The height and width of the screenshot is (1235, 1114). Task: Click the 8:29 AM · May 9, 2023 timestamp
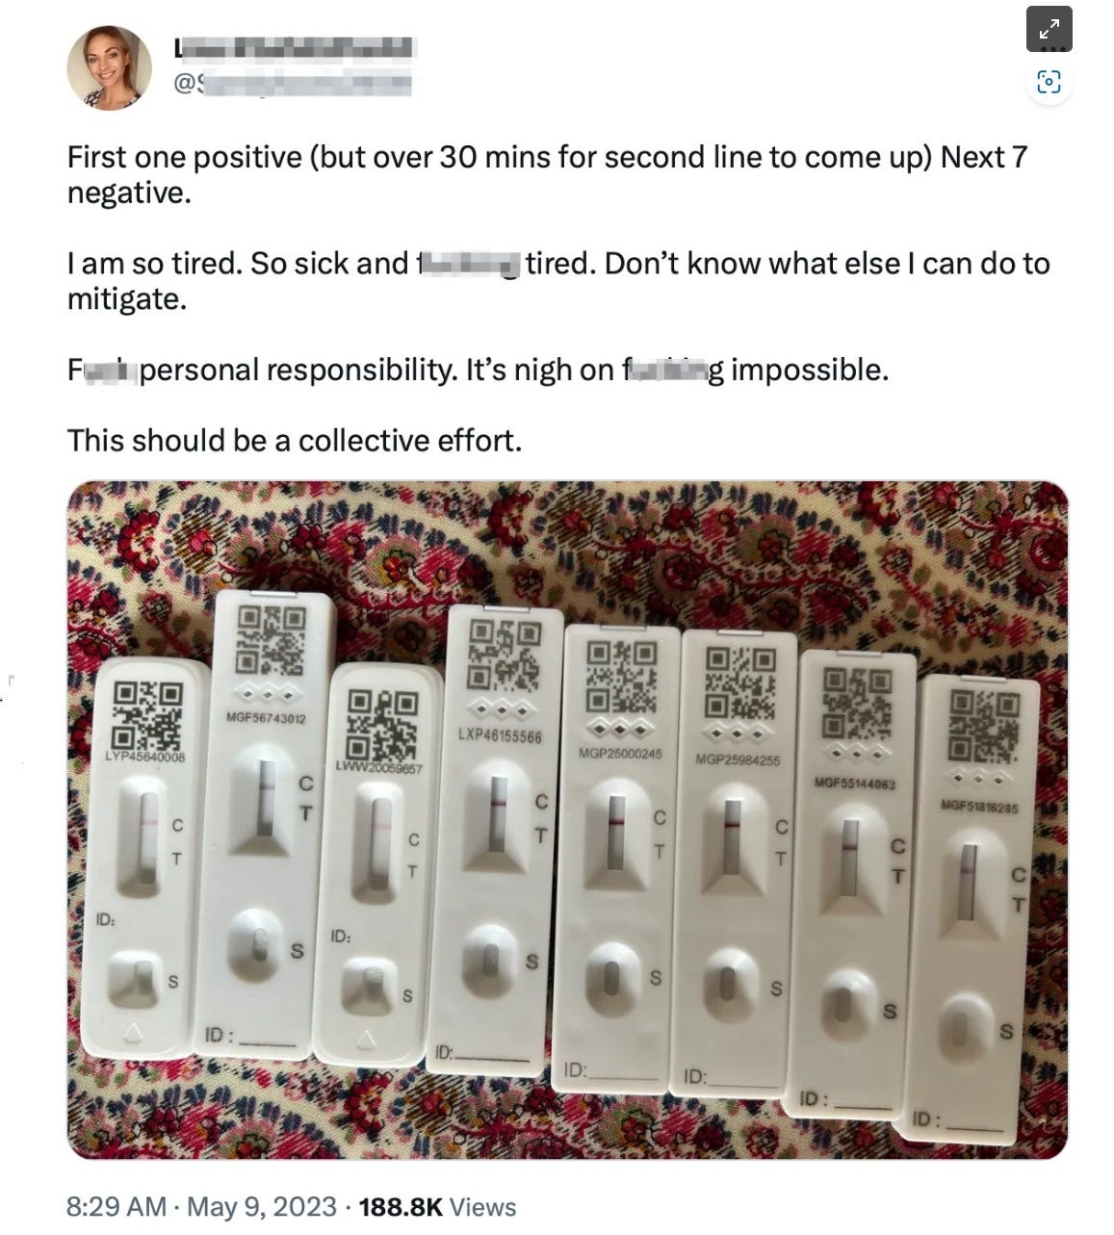click(201, 1207)
